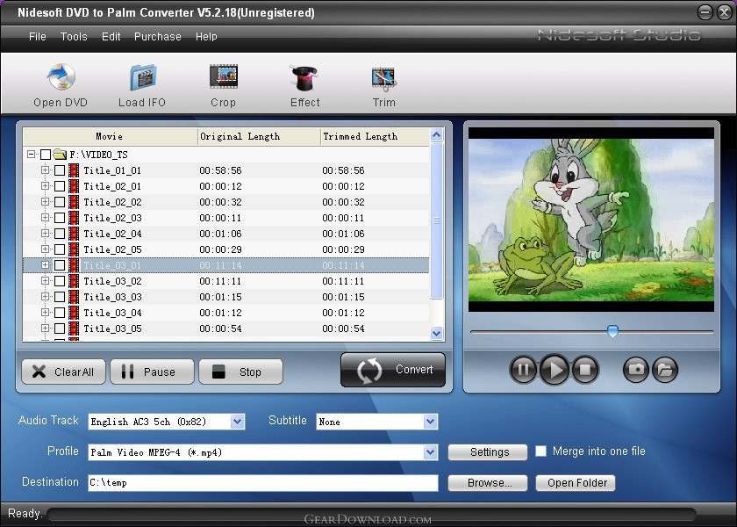Viewport: 737px width, 527px height.
Task: Click the Open Folder button
Action: click(576, 483)
